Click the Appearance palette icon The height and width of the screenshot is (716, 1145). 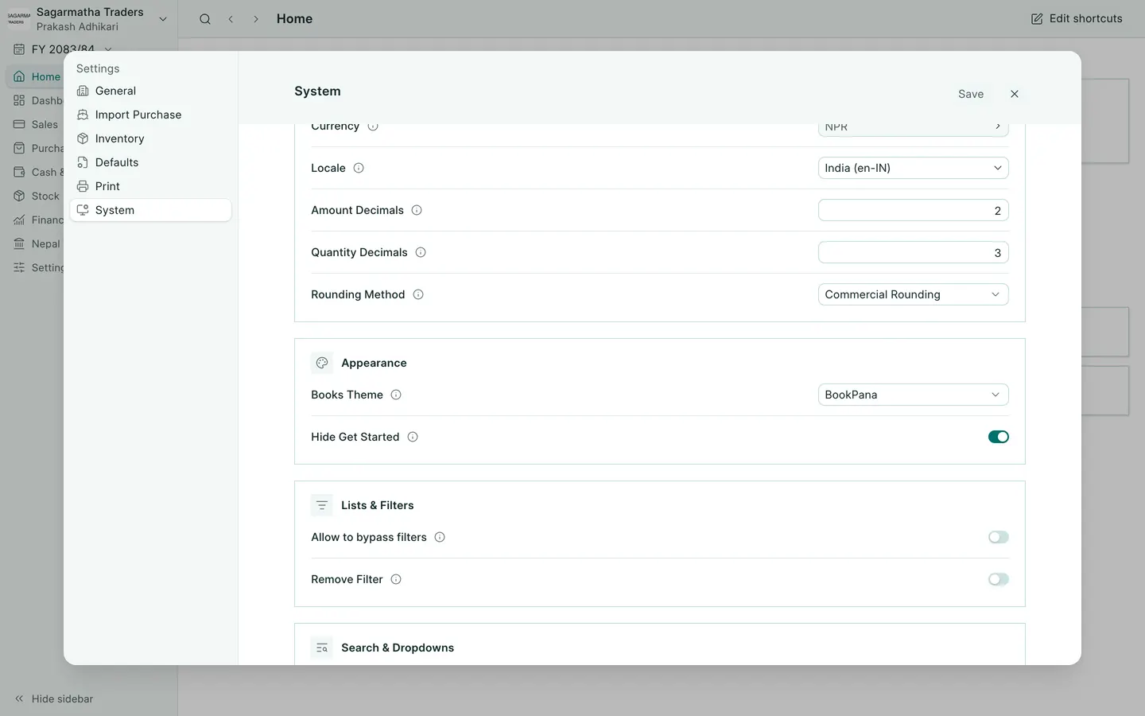click(x=322, y=363)
